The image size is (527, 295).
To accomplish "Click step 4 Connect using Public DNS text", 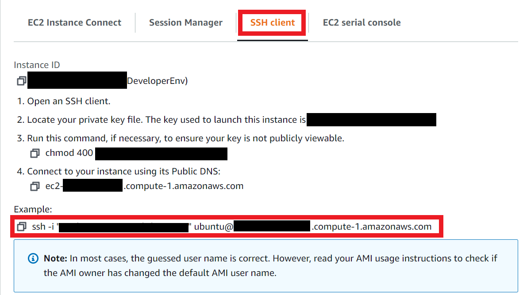I will click(x=119, y=171).
